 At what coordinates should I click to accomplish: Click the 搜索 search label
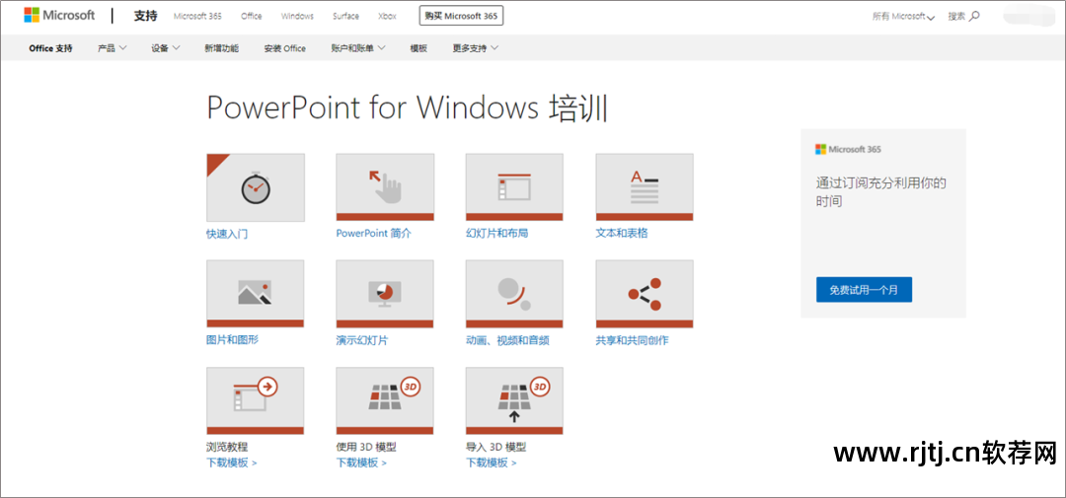[956, 17]
